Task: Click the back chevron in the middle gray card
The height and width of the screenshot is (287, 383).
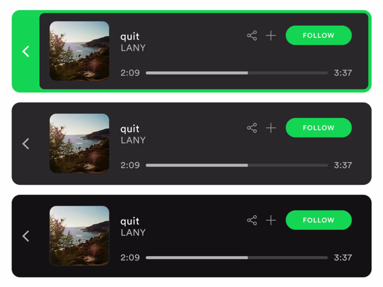Action: tap(26, 144)
